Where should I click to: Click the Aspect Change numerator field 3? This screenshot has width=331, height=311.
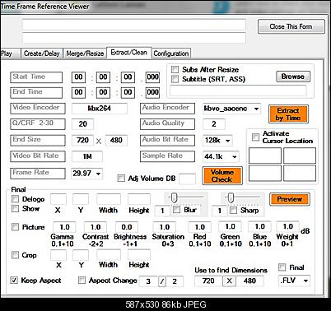(x=148, y=281)
